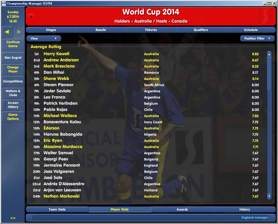This screenshot has width=278, height=224.
Task: Select player Patrick Verlinden
Action: pyautogui.click(x=60, y=103)
